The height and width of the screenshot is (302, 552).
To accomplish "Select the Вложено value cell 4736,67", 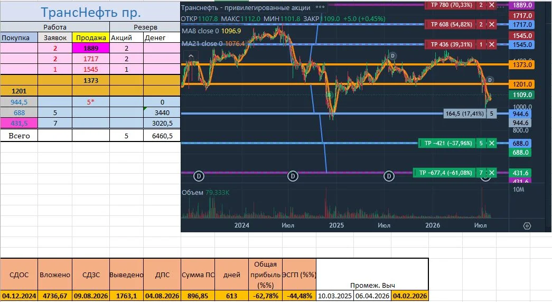I will coord(55,296).
